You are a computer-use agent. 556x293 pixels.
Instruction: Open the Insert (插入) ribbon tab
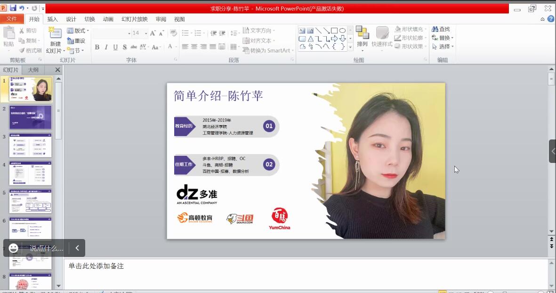(52, 19)
